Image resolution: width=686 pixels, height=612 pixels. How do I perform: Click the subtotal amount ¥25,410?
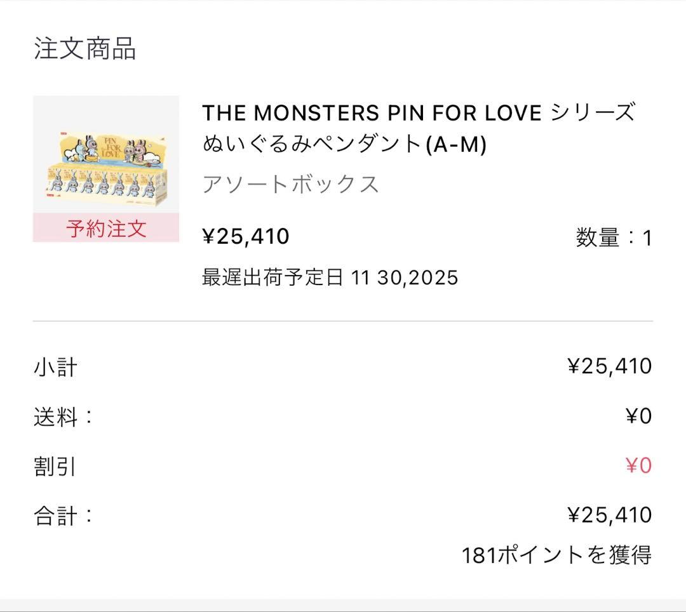click(x=609, y=366)
